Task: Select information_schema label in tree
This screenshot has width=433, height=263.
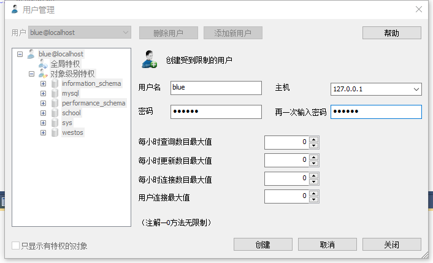Action: (91, 83)
